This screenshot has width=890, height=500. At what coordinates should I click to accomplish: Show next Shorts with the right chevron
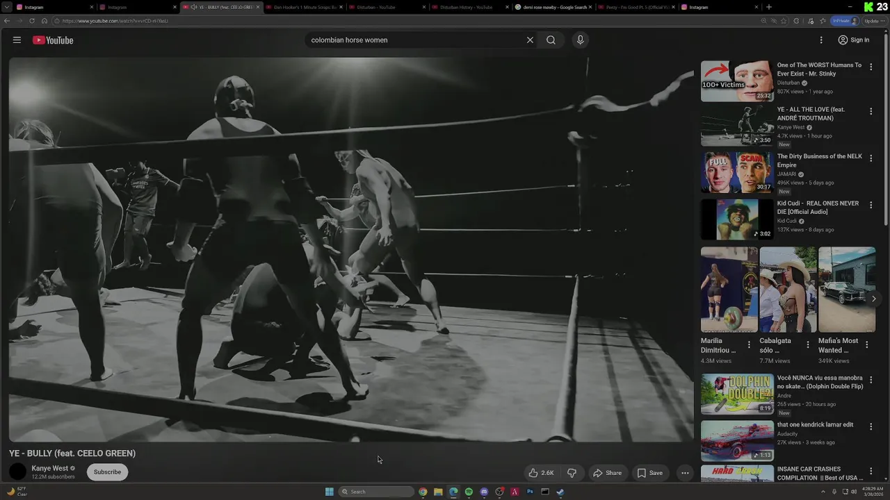[x=873, y=299]
